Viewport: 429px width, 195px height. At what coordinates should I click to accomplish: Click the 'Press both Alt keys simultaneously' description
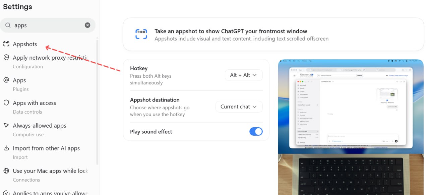click(x=151, y=79)
